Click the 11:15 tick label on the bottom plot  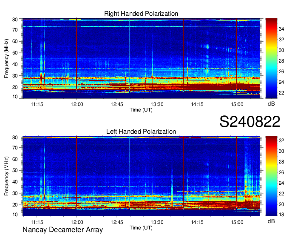click(37, 222)
